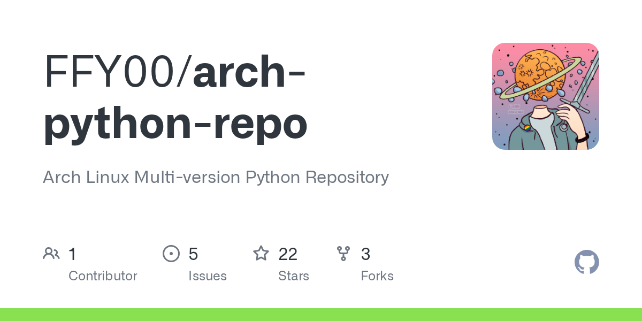The width and height of the screenshot is (642, 321).
Task: Click the Contributor label
Action: point(103,276)
